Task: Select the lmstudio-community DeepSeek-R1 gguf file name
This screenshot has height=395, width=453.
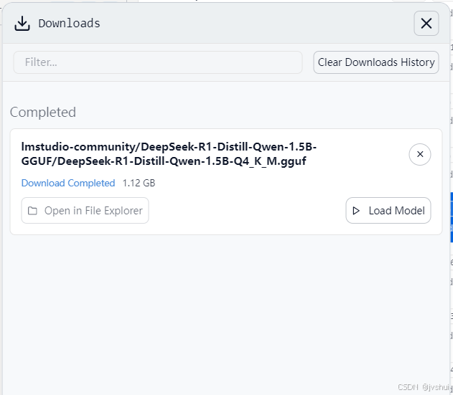Action: coord(169,154)
